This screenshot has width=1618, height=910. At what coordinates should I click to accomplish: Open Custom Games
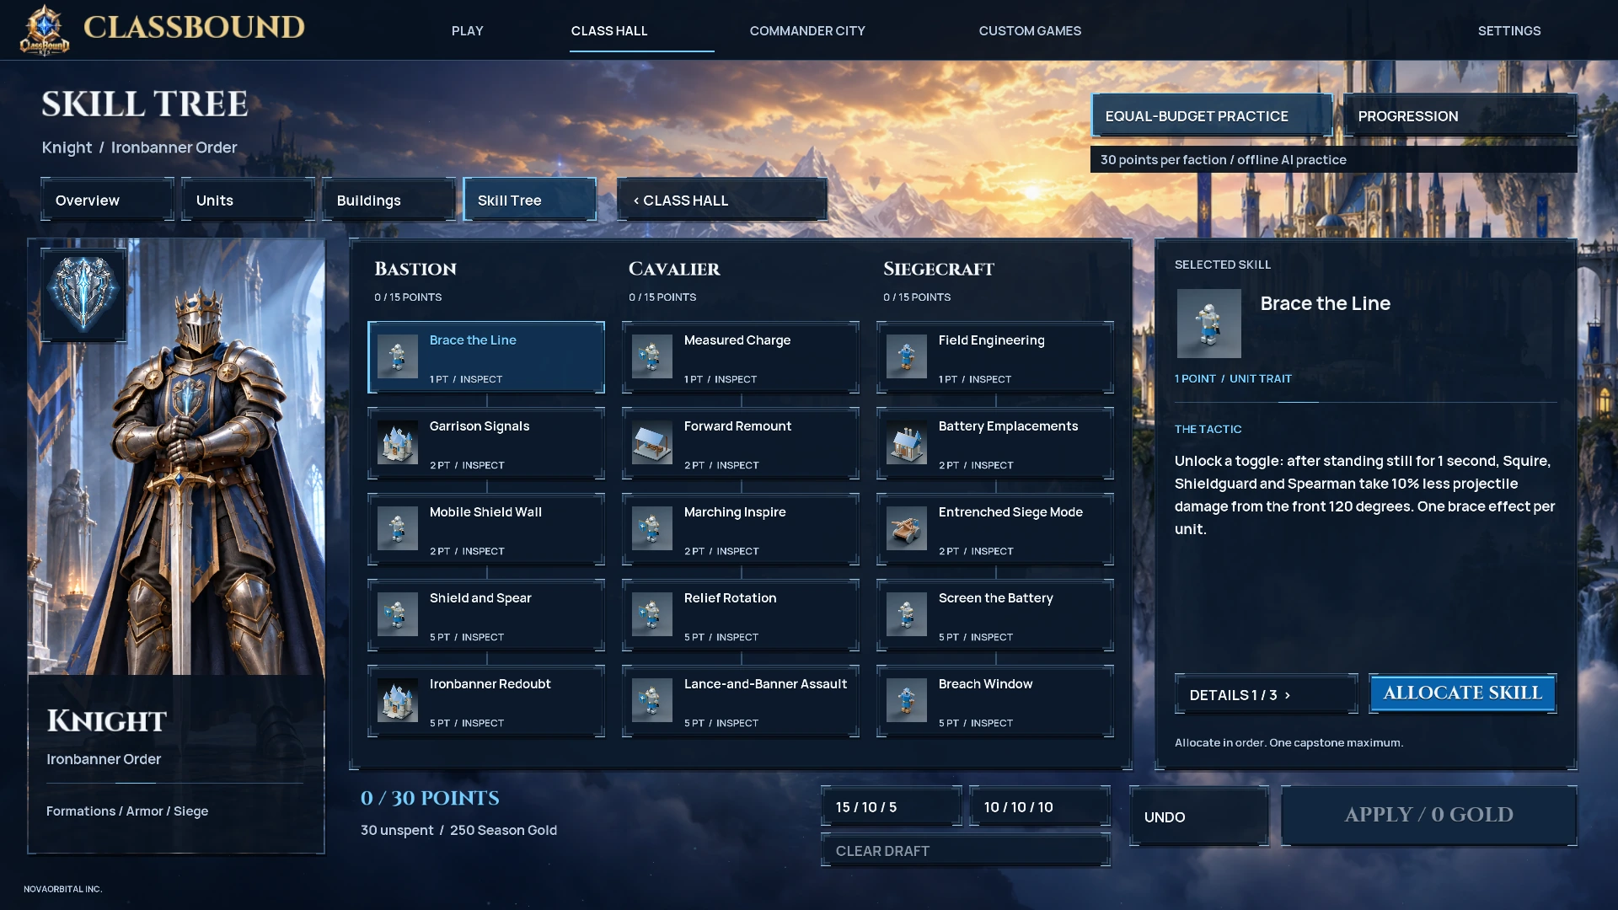[1030, 30]
